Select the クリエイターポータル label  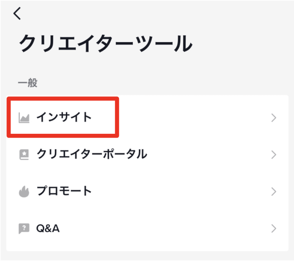pos(91,154)
